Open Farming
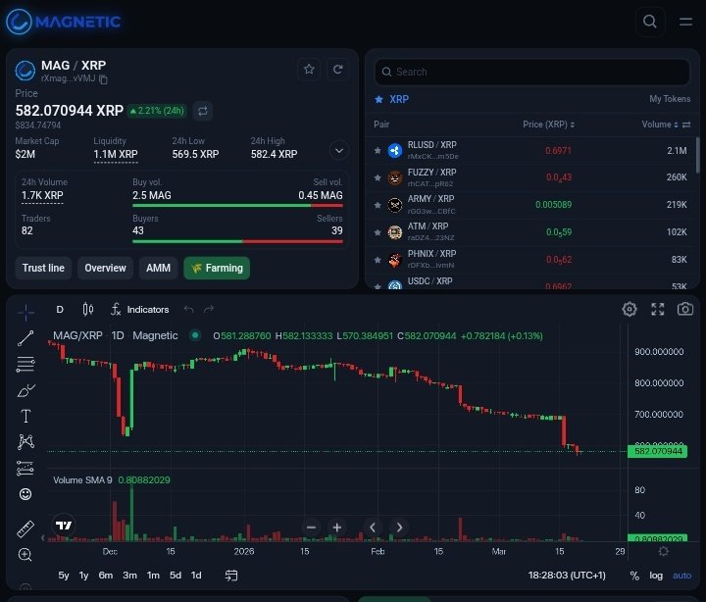Viewport: 706px width, 602px height. pyautogui.click(x=217, y=268)
